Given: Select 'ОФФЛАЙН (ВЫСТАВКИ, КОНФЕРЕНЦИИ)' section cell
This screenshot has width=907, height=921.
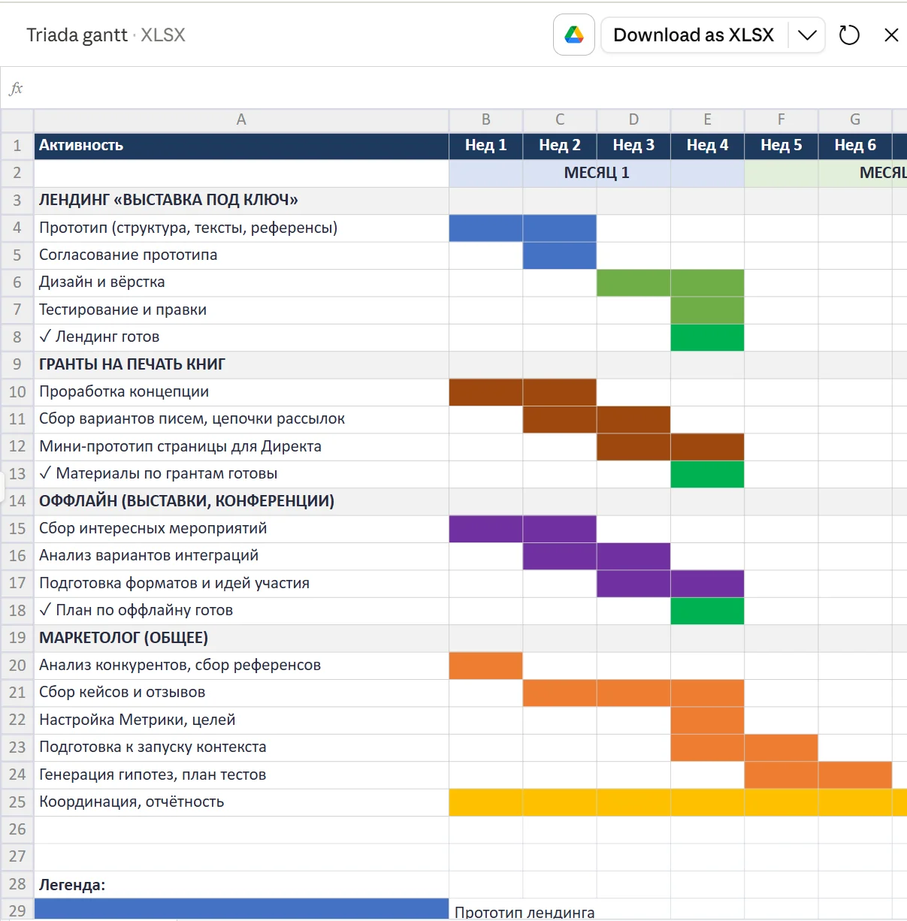Looking at the screenshot, I should (241, 501).
